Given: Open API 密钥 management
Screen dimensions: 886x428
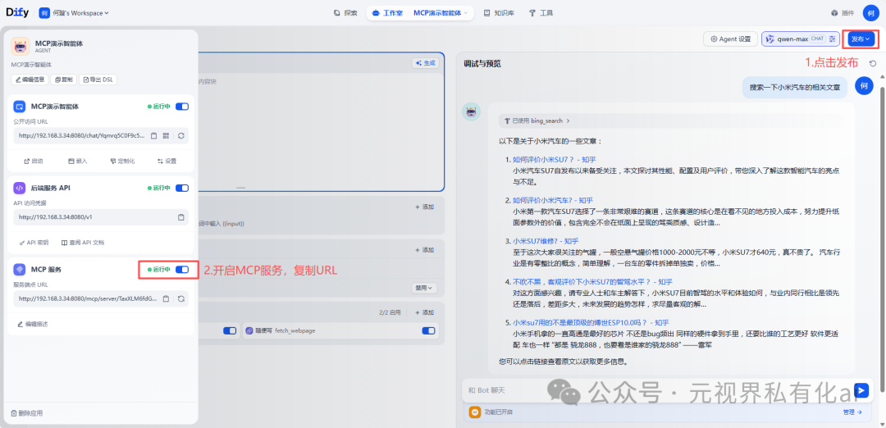Looking at the screenshot, I should (x=34, y=242).
